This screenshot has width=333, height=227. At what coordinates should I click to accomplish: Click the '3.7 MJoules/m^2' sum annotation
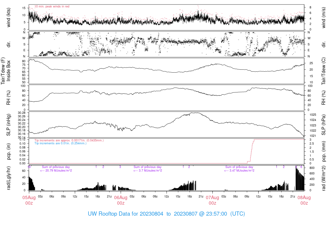(x=148, y=171)
